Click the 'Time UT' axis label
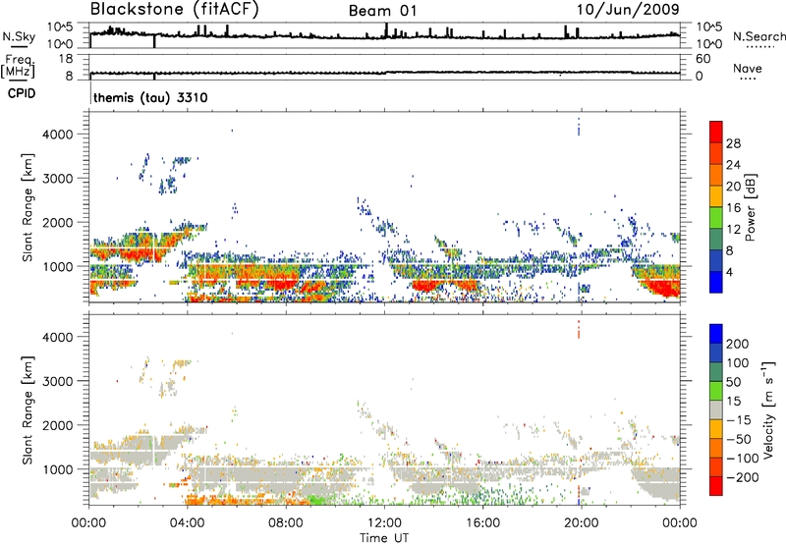 [384, 538]
